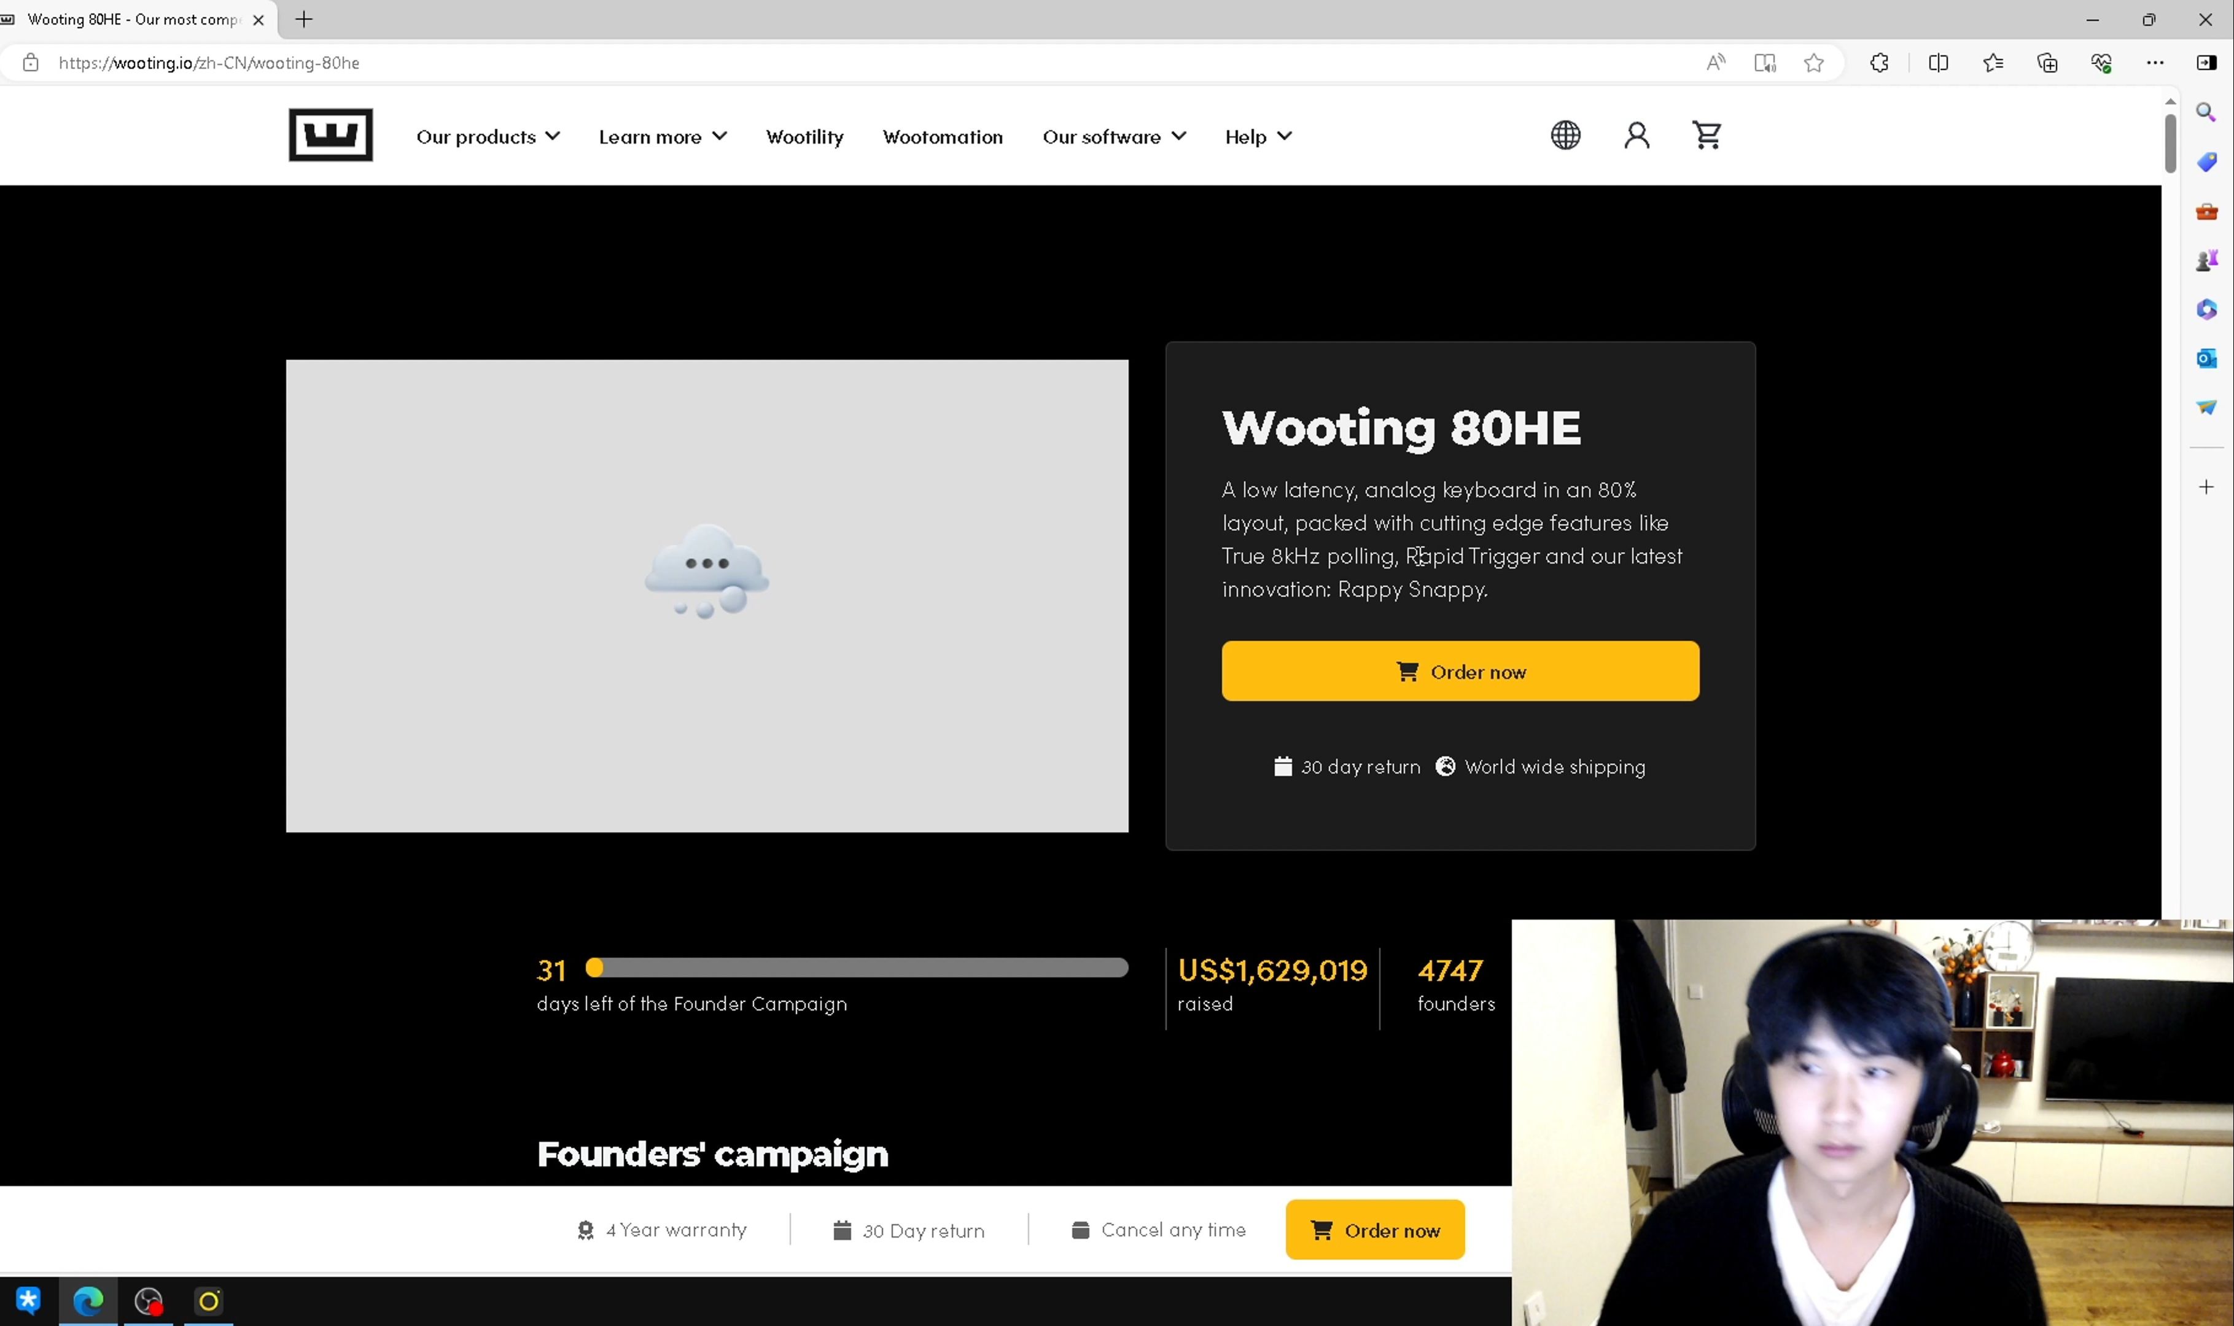
Task: Open Edge Settings and more menu
Action: point(2155,63)
